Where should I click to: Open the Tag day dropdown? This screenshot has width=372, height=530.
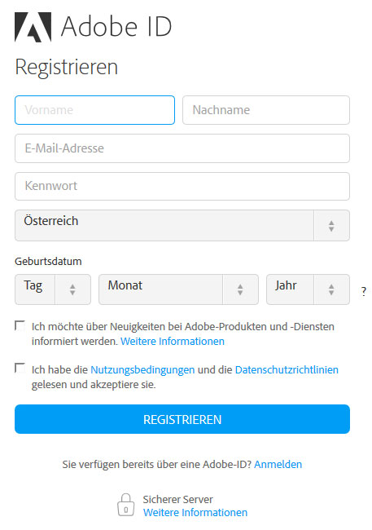point(53,289)
